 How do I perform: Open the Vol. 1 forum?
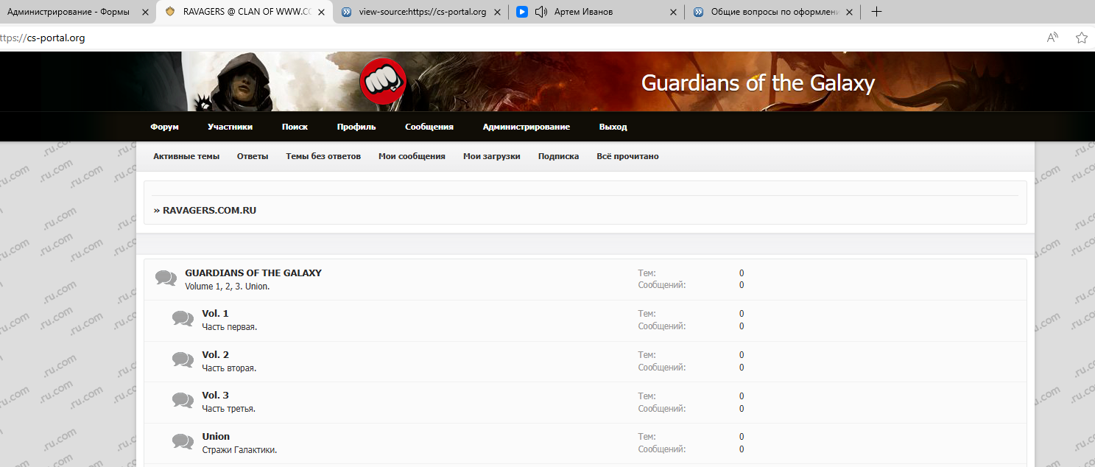(215, 314)
